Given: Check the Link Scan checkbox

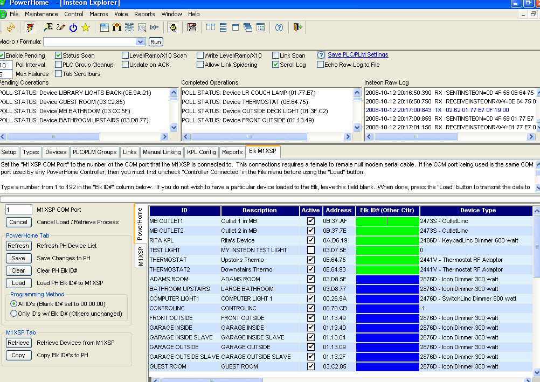Looking at the screenshot, I should click(x=275, y=55).
